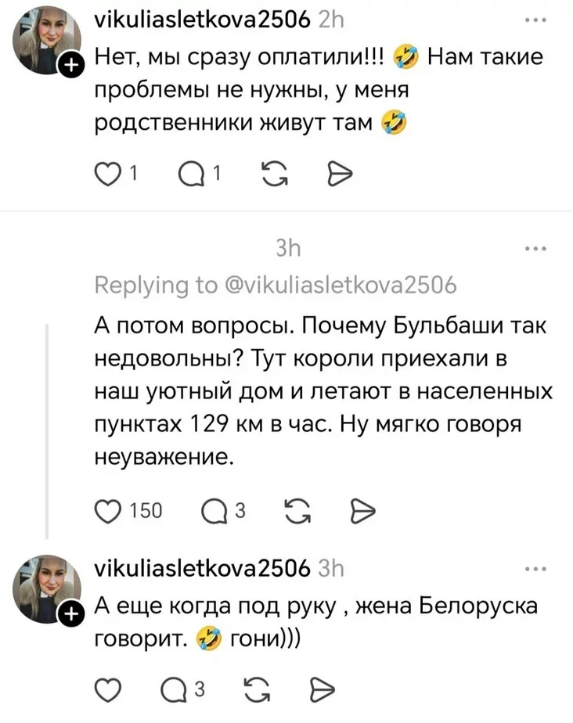
Task: Follow user via plus badge on top avatar
Action: point(73,66)
